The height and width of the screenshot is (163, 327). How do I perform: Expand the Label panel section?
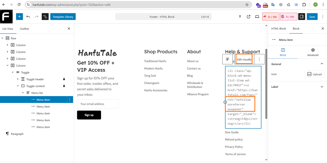click(322, 87)
